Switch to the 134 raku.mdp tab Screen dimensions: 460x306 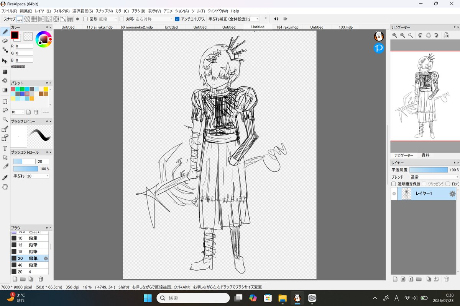click(287, 27)
